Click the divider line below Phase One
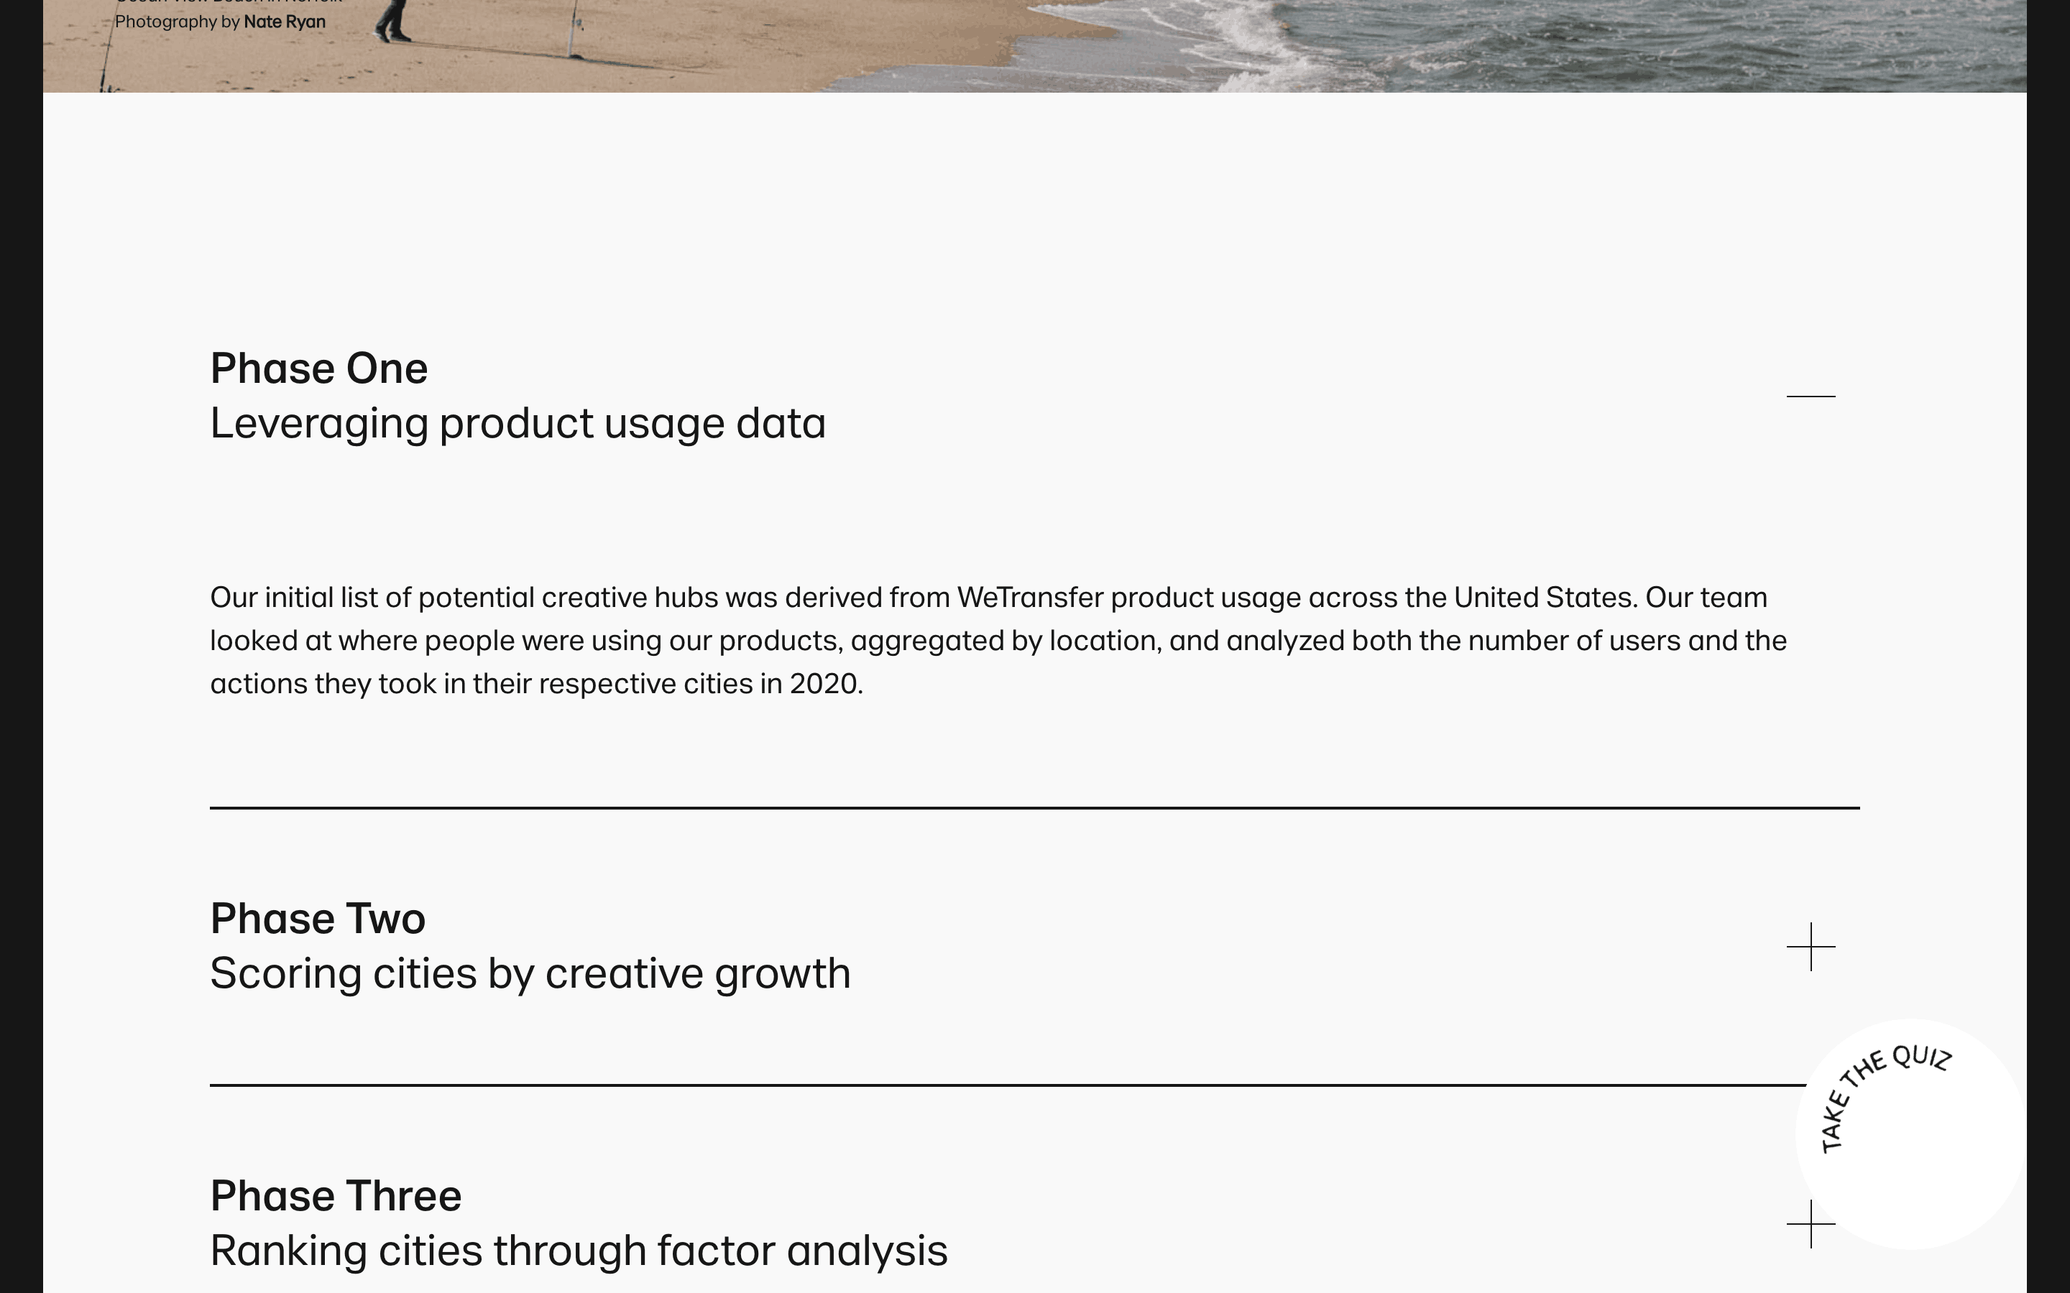Image resolution: width=2070 pixels, height=1293 pixels. 1035,807
